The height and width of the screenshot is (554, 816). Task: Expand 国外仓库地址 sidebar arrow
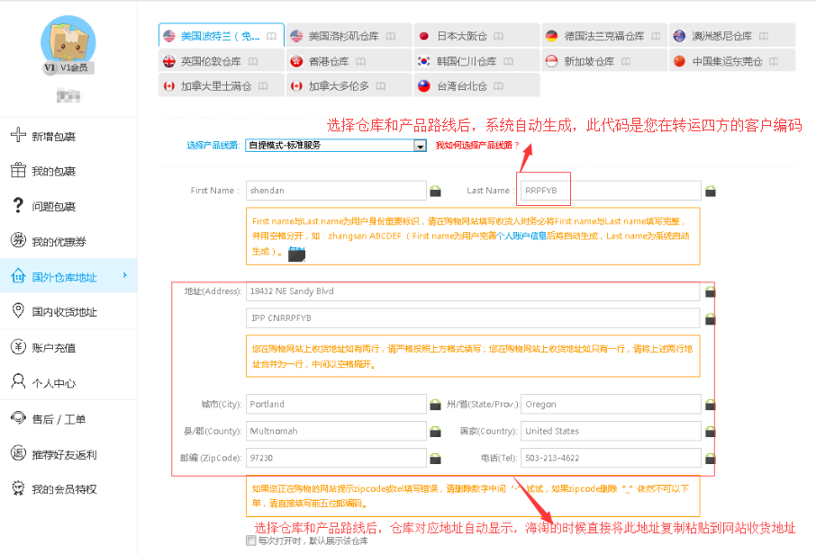(x=124, y=275)
